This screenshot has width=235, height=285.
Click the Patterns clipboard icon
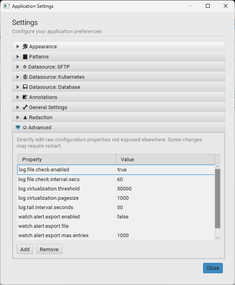(25, 57)
